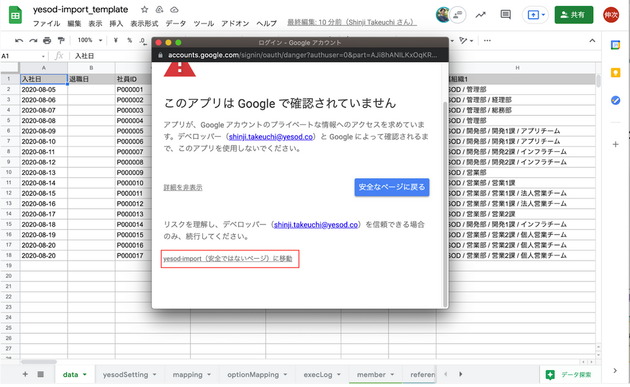Open the 表示 menu

(x=95, y=24)
